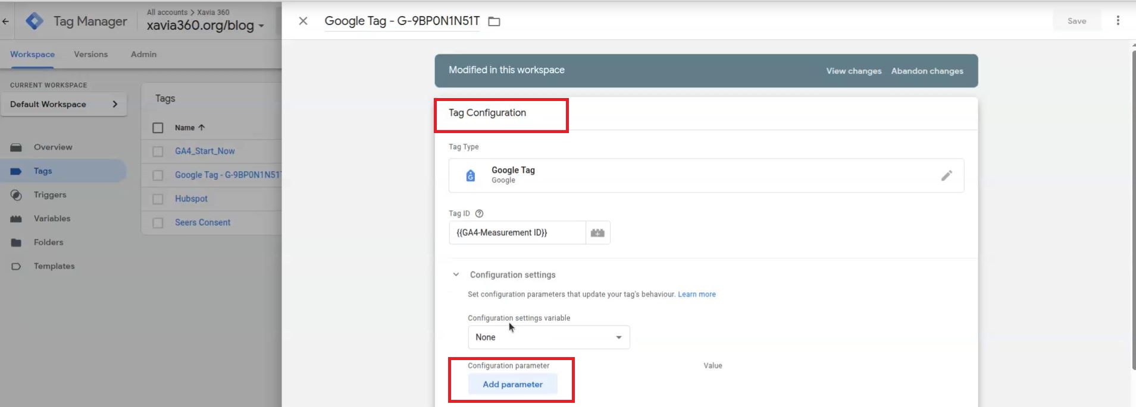Click the Overview sidebar icon
The width and height of the screenshot is (1136, 407).
(16, 147)
